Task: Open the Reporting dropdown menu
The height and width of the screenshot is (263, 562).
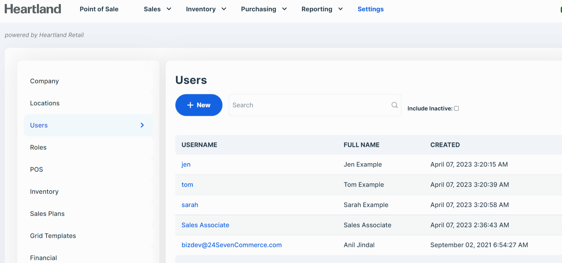Action: 322,9
